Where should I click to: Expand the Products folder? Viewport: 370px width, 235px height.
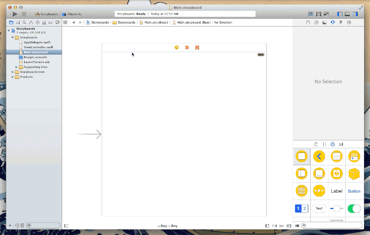click(x=13, y=77)
